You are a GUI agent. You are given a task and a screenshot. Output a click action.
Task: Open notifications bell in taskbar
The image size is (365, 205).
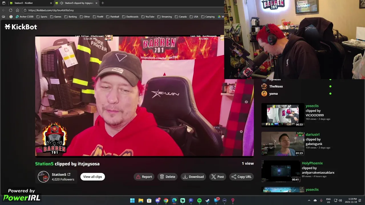pos(360,200)
